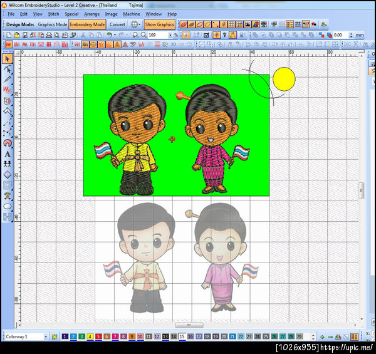Viewport: 376px width, 354px height.
Task: Expand the Undo history dropdown arrow
Action: pos(115,35)
